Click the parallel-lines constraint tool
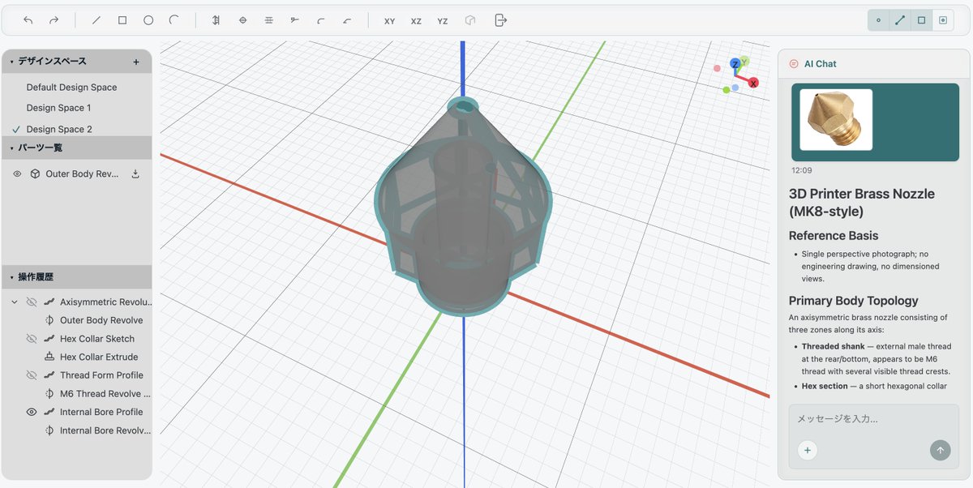Viewport: 973px width, 488px height. pyautogui.click(x=268, y=20)
